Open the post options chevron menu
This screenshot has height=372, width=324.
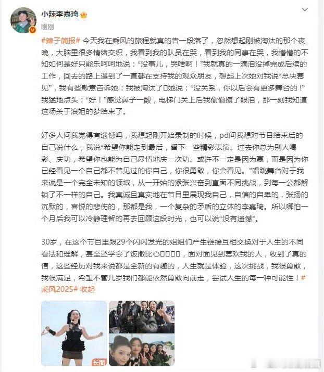click(x=305, y=10)
